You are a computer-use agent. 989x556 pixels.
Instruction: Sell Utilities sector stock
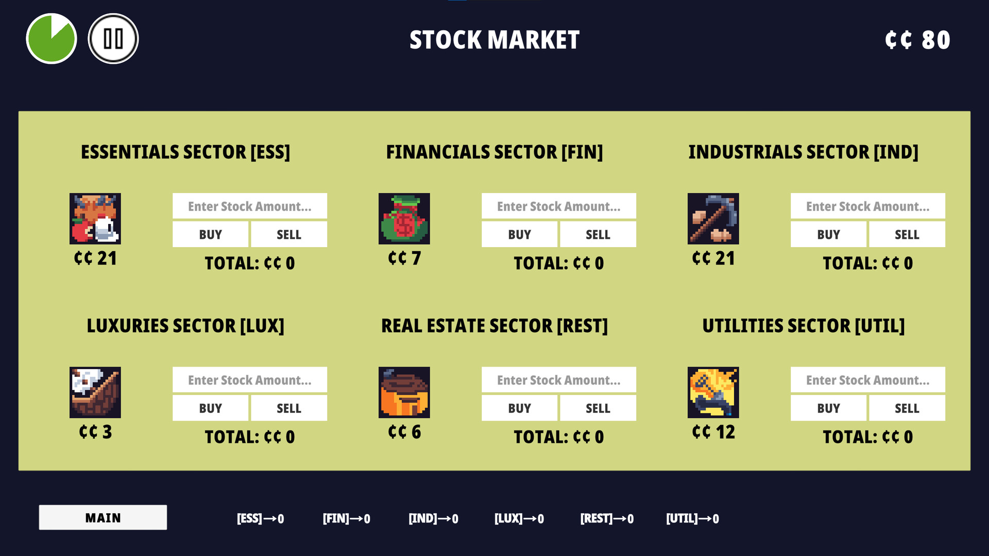pos(907,408)
